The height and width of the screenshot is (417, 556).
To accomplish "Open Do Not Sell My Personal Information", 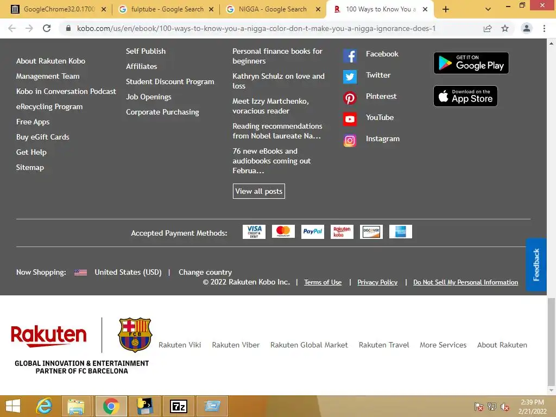I will pos(465,282).
